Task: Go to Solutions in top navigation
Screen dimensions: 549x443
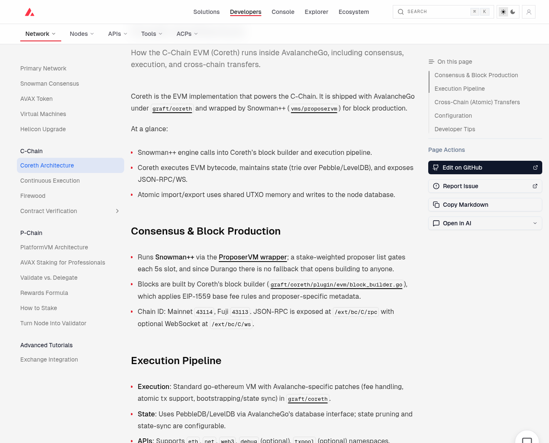Action: (x=207, y=12)
